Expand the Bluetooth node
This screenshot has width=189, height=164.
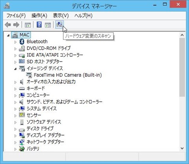(15, 42)
